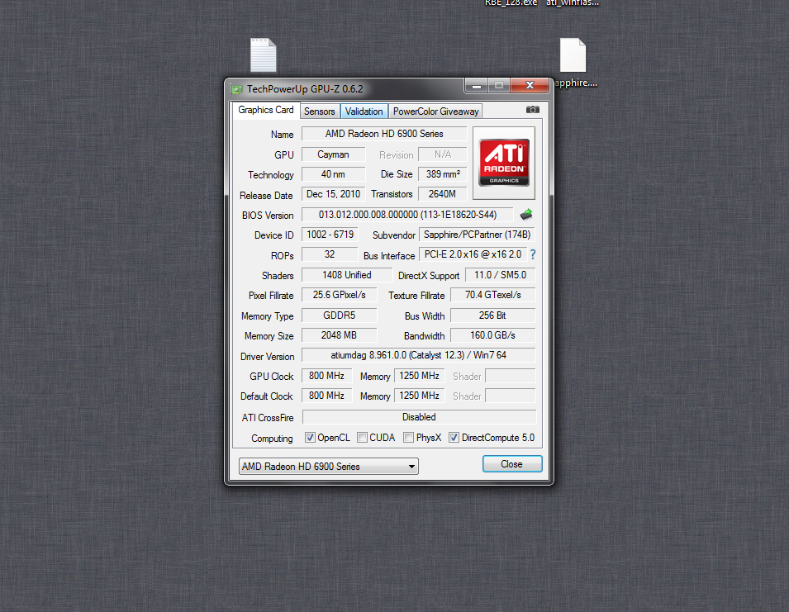Select the ati_winflash desktop shortcut
Viewport: 789px width, 612px height.
(x=573, y=3)
